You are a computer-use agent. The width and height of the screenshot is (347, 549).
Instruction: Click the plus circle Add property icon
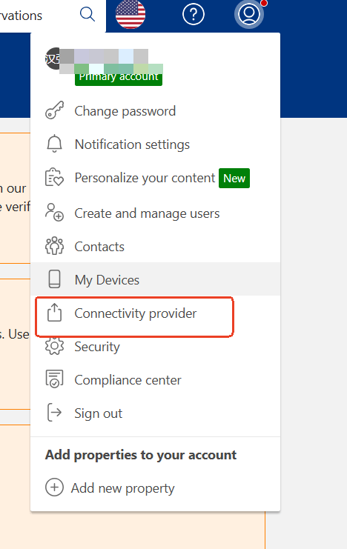(54, 487)
